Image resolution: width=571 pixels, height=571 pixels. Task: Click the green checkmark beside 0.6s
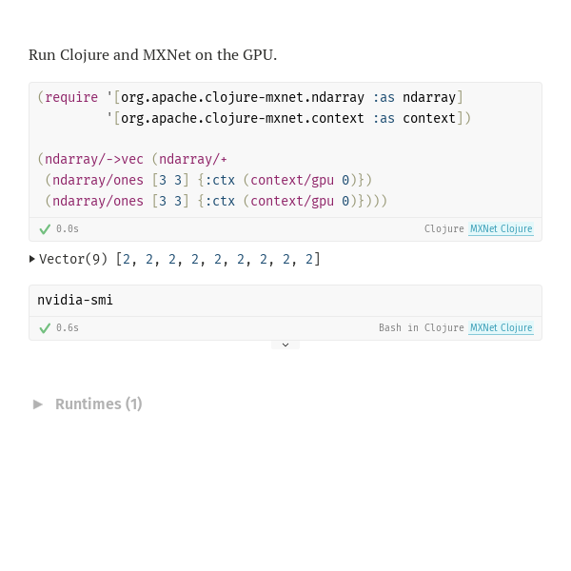tap(45, 328)
